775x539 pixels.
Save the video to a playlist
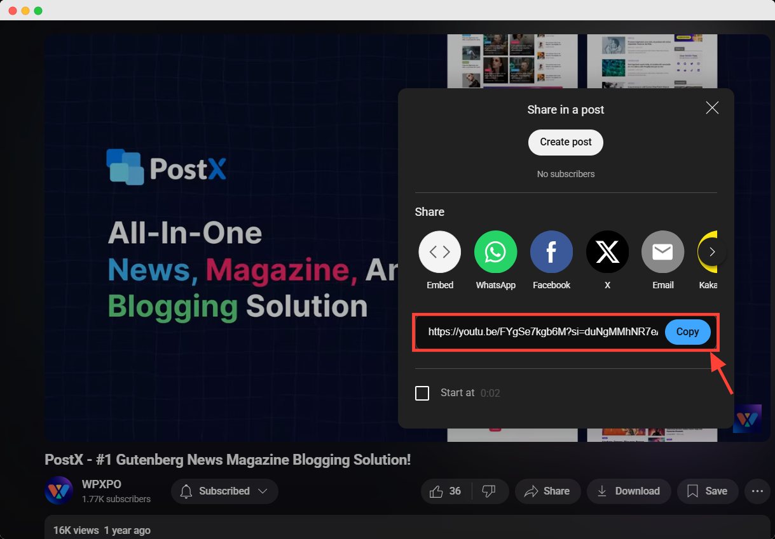point(708,491)
